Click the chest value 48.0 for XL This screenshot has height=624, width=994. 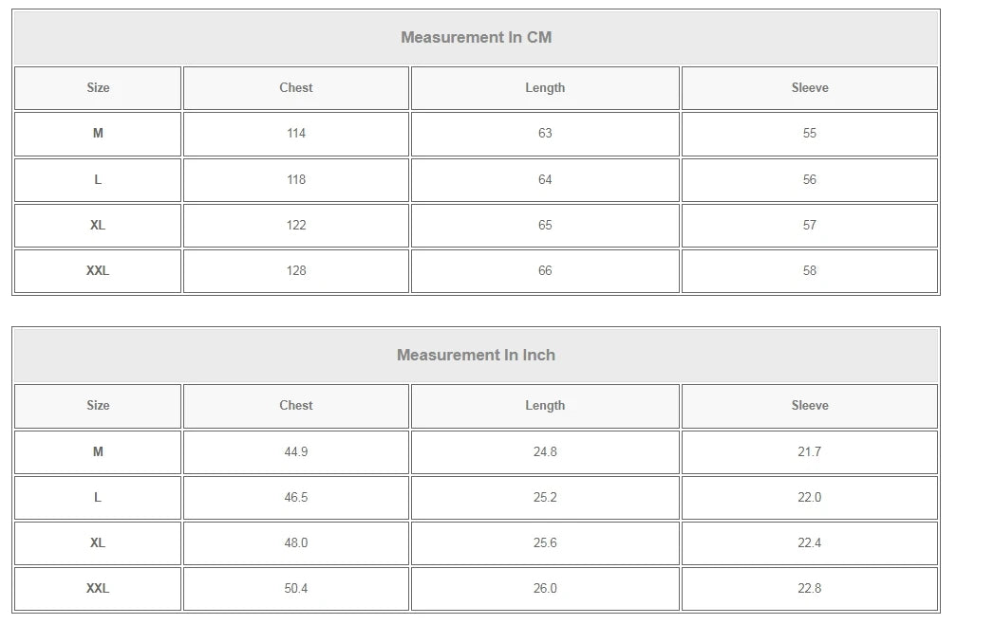[296, 543]
